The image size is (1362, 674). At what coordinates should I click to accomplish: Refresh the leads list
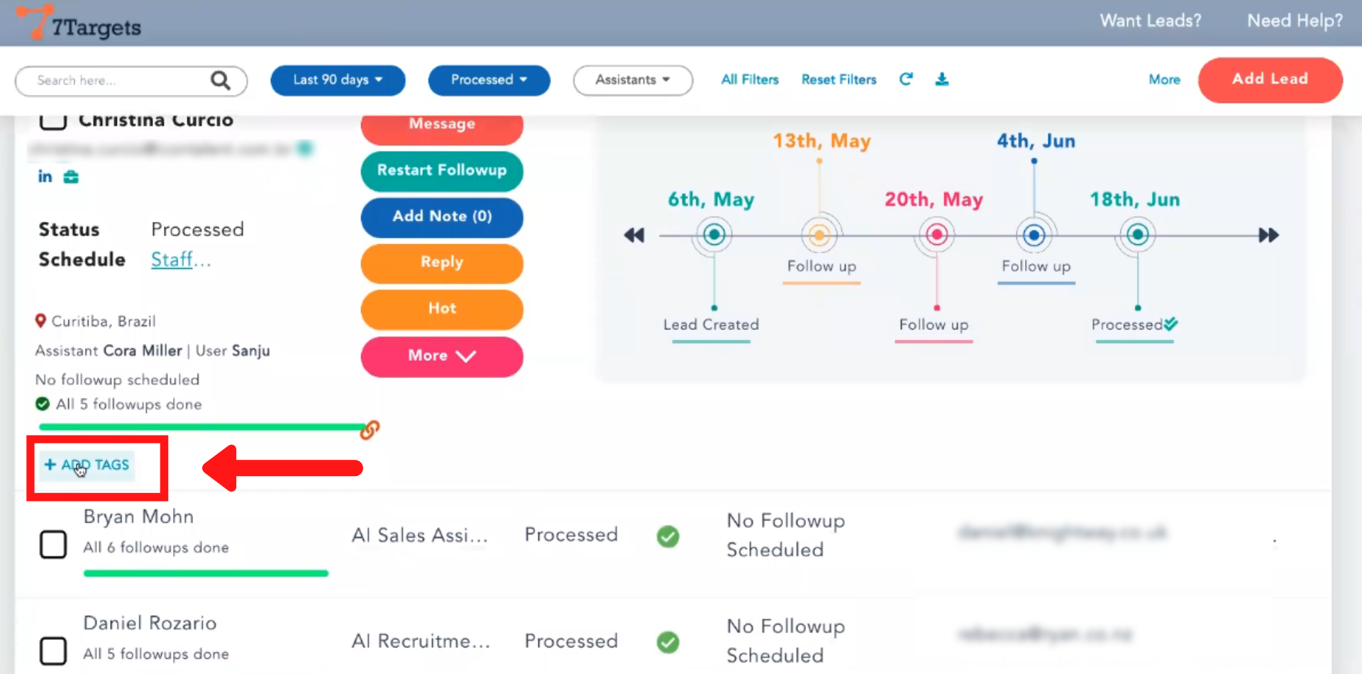906,79
